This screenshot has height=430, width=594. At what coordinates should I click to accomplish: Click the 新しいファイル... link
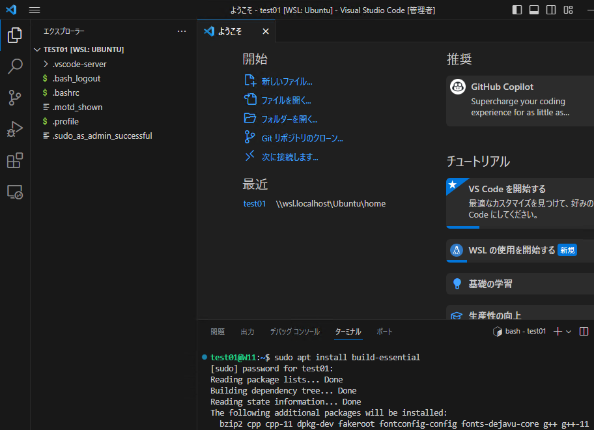point(287,81)
